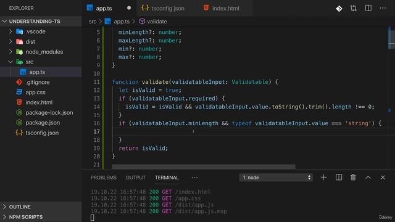Click the src folder icon
The width and height of the screenshot is (395, 222).
19,62
